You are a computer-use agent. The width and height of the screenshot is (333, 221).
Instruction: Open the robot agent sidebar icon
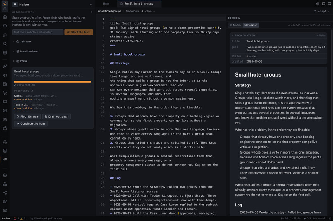click(x=5, y=175)
